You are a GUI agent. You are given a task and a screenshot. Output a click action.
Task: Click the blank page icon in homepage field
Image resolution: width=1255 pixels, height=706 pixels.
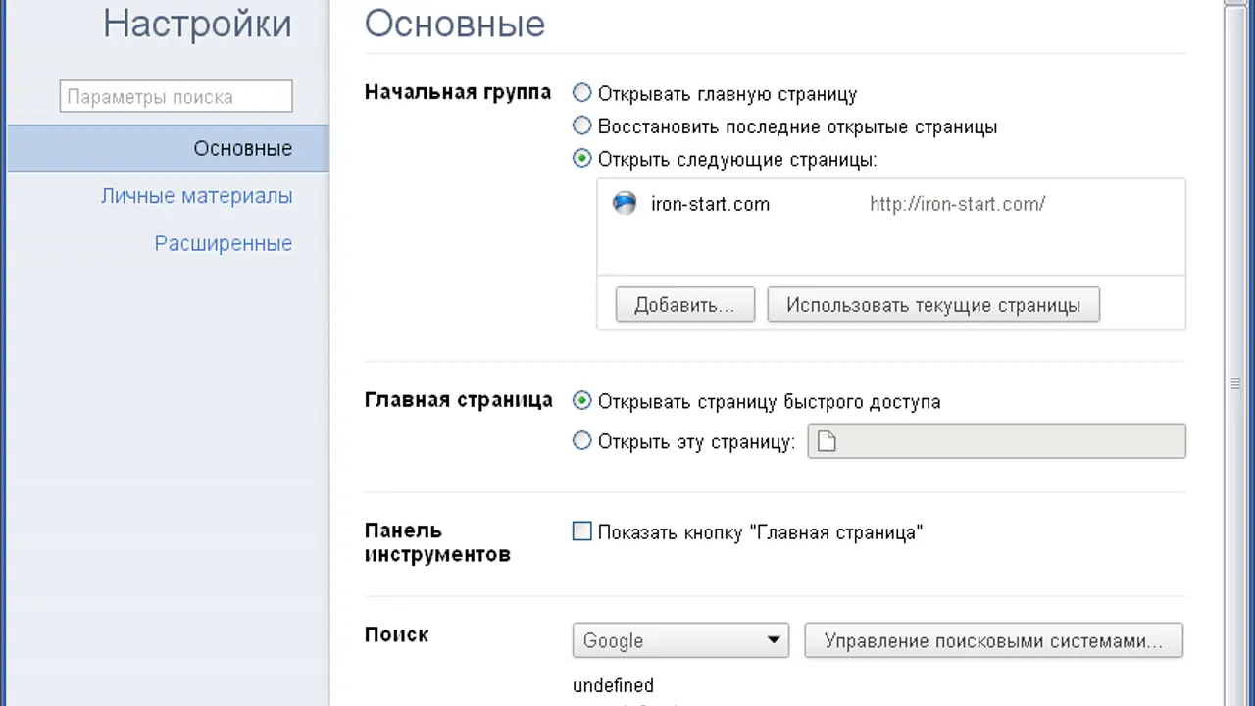[827, 442]
